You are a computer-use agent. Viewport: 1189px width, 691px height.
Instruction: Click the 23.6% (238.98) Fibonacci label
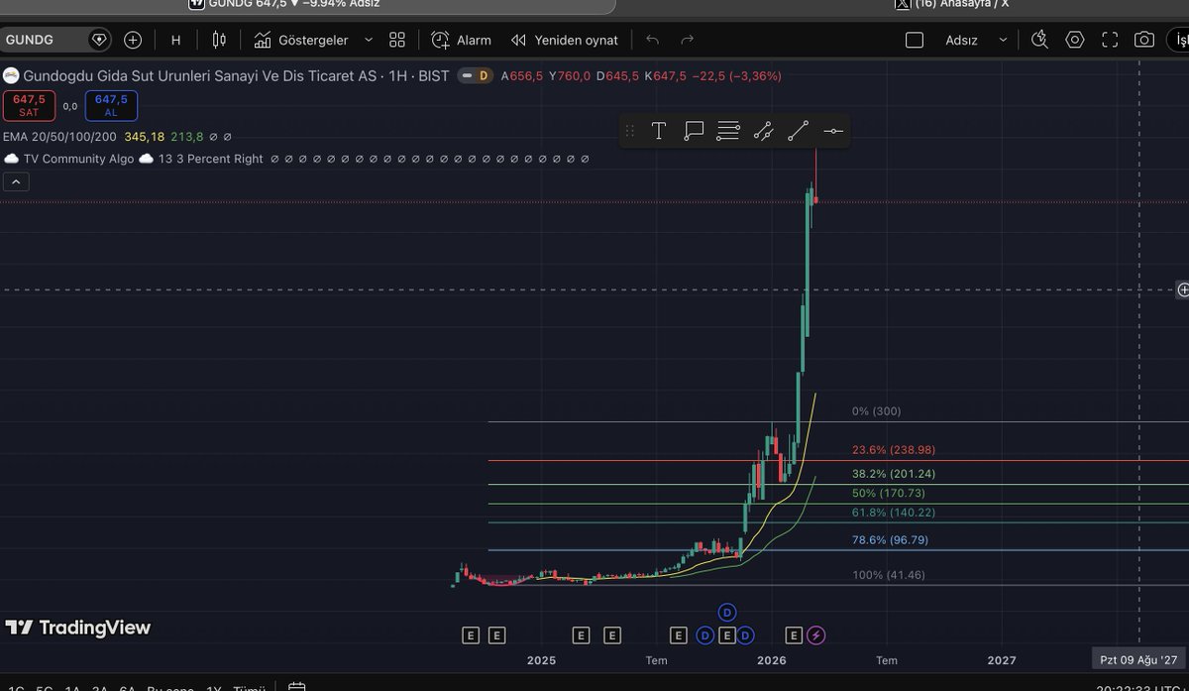coord(894,449)
